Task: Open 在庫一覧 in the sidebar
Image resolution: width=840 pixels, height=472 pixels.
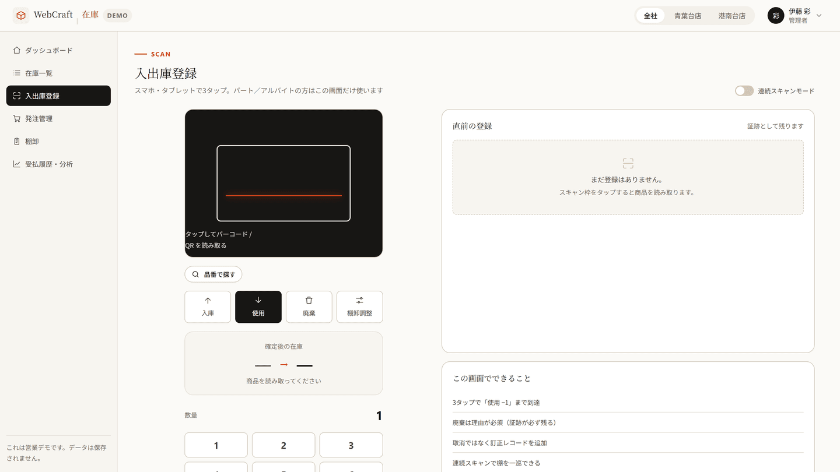Action: pos(58,73)
